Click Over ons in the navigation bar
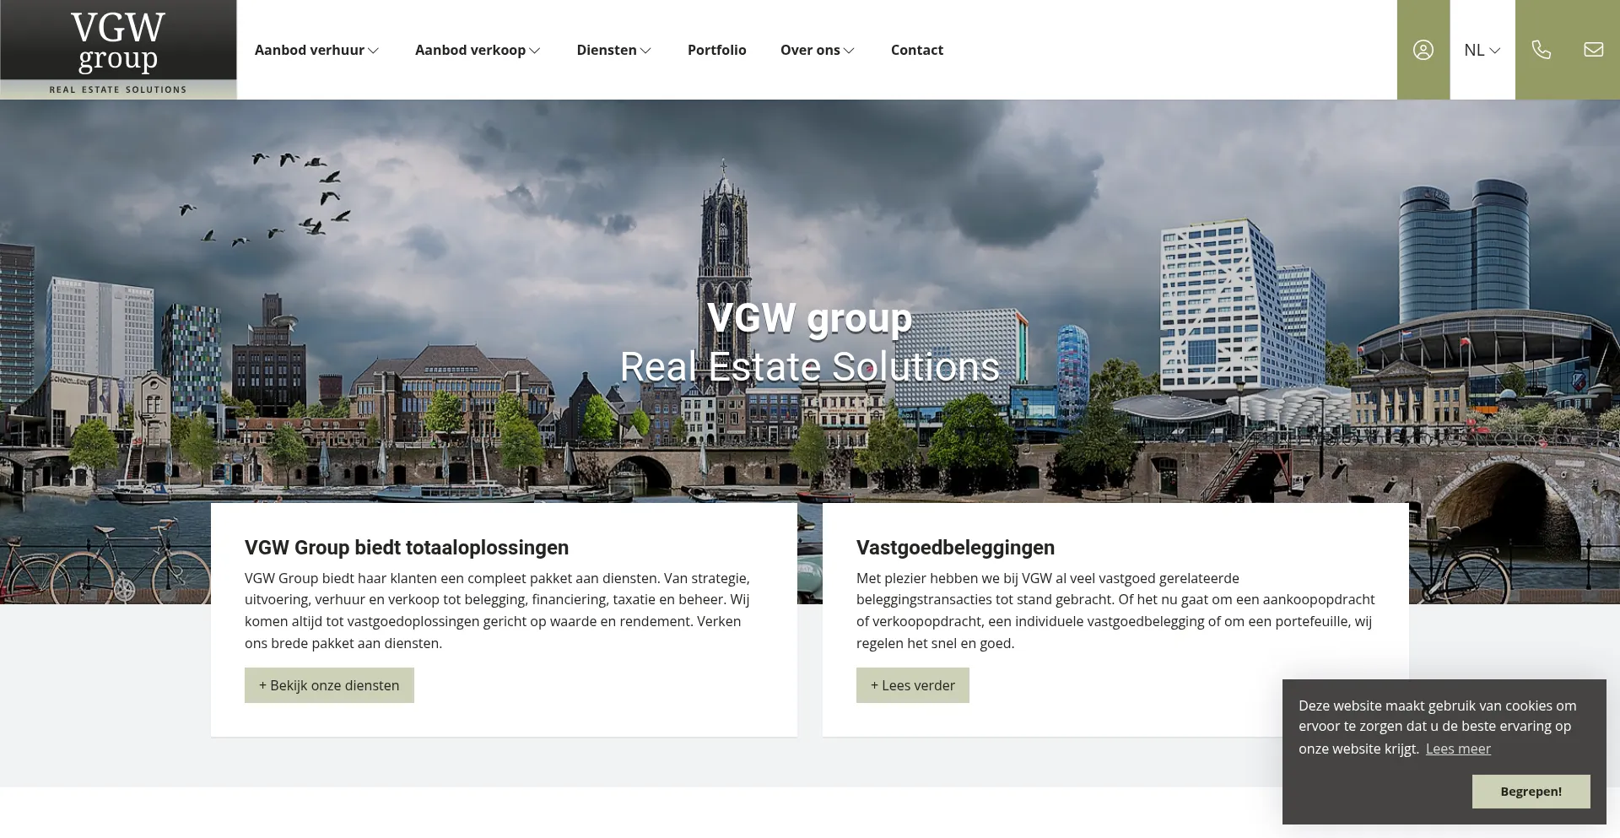Image resolution: width=1620 pixels, height=838 pixels. [x=810, y=50]
